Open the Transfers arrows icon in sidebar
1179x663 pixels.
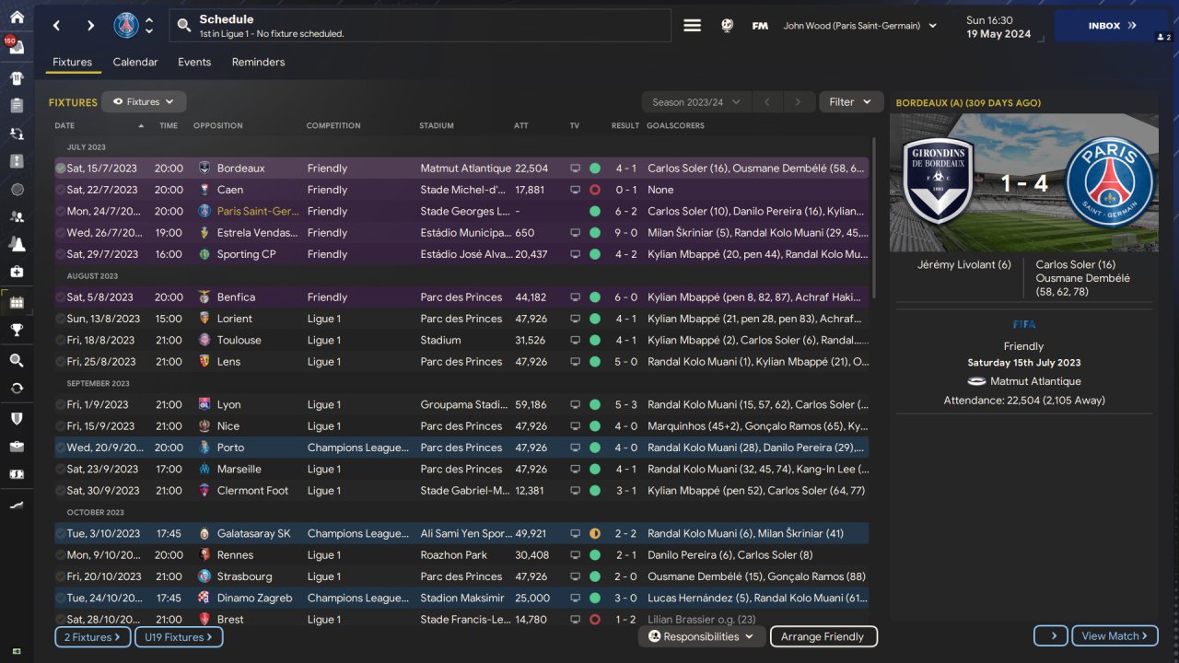tap(17, 388)
